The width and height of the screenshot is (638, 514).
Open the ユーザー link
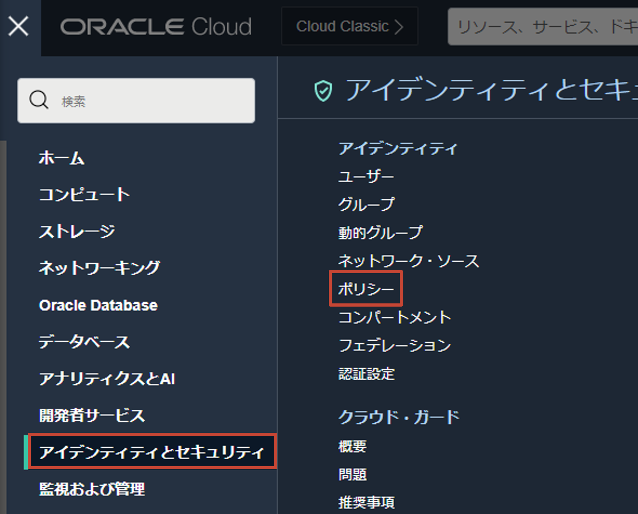coord(366,176)
